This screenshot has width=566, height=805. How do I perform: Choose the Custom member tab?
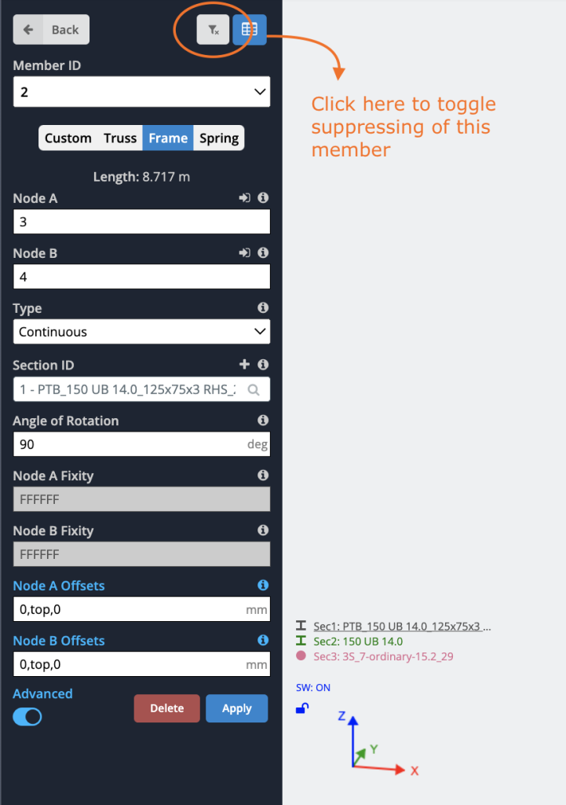(x=68, y=138)
